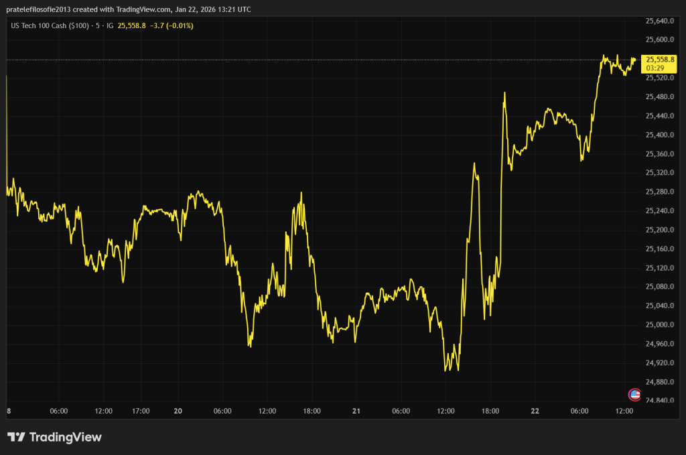This screenshot has height=455, width=686.
Task: Click the yellow 25,558.8 current price tag
Action: pos(660,60)
